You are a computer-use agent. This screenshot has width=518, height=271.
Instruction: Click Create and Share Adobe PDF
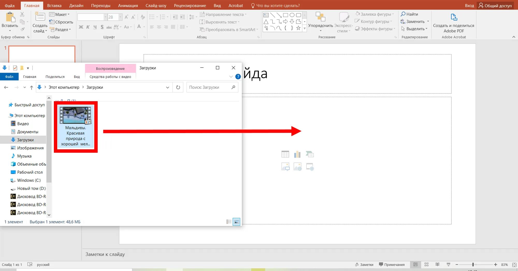click(x=454, y=23)
